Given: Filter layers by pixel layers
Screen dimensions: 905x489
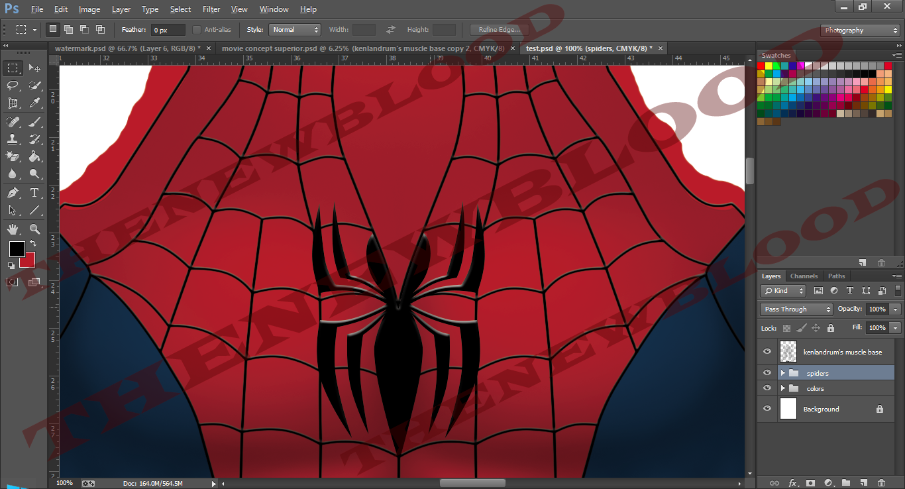Looking at the screenshot, I should (818, 291).
